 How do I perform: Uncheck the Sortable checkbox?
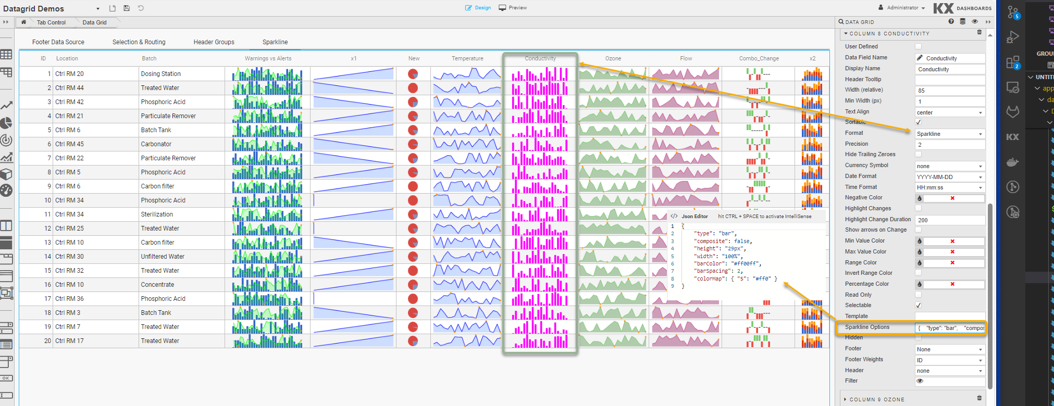point(919,122)
